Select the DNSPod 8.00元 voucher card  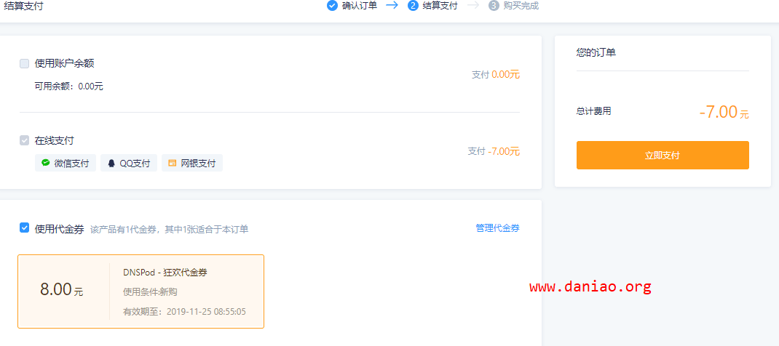point(141,291)
